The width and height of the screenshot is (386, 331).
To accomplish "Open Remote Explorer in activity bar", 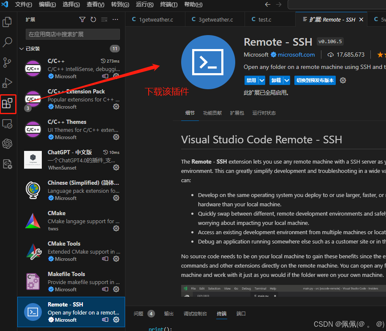I will pyautogui.click(x=7, y=124).
